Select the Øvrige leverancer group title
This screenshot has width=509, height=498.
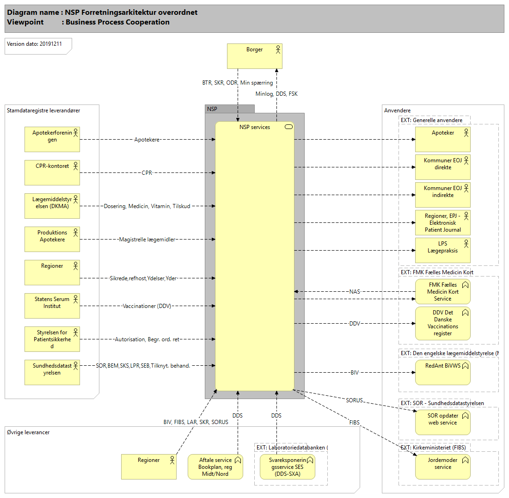pyautogui.click(x=28, y=432)
